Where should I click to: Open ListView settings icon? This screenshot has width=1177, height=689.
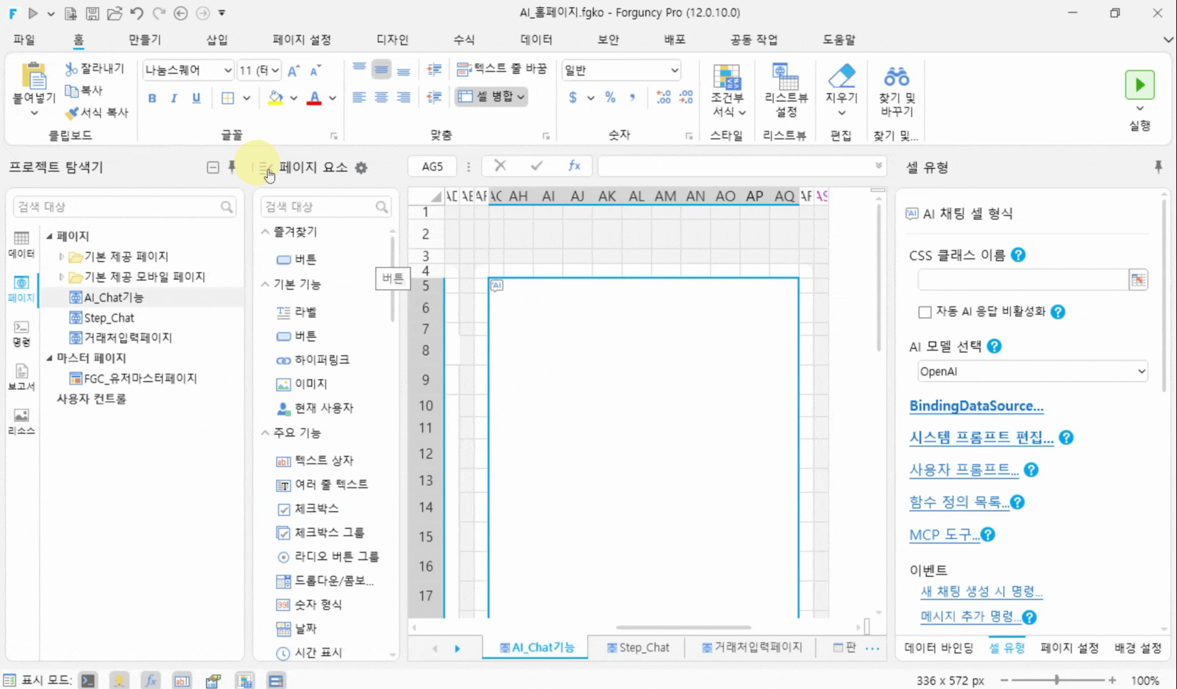click(785, 77)
